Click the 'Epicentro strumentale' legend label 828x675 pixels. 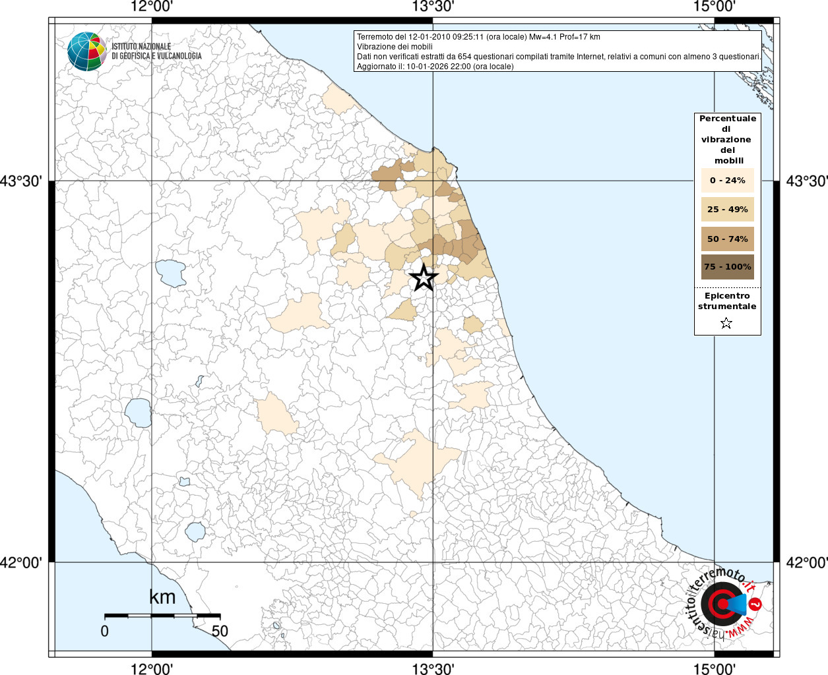click(x=727, y=301)
